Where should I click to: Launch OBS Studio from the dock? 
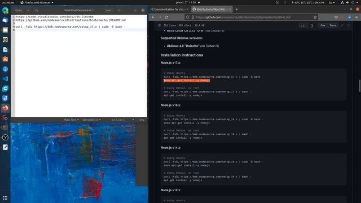(5, 138)
